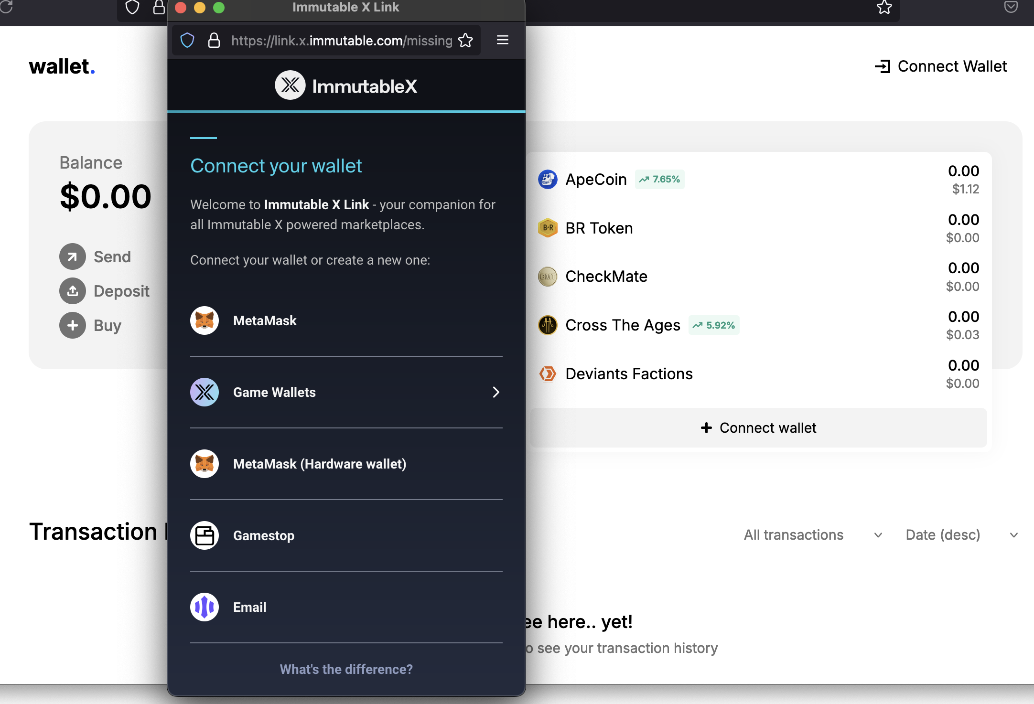The width and height of the screenshot is (1034, 704).
Task: Open All transactions filter dropdown
Action: tap(812, 534)
